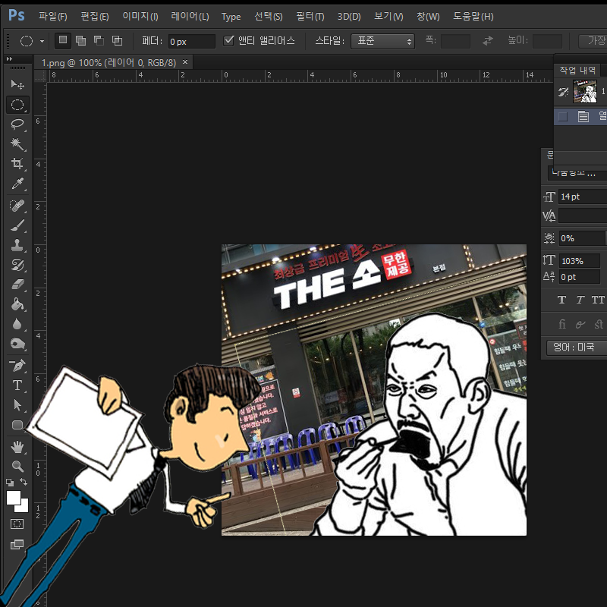The height and width of the screenshot is (607, 607).
Task: Click the foreground color swatch
Action: coord(14,498)
